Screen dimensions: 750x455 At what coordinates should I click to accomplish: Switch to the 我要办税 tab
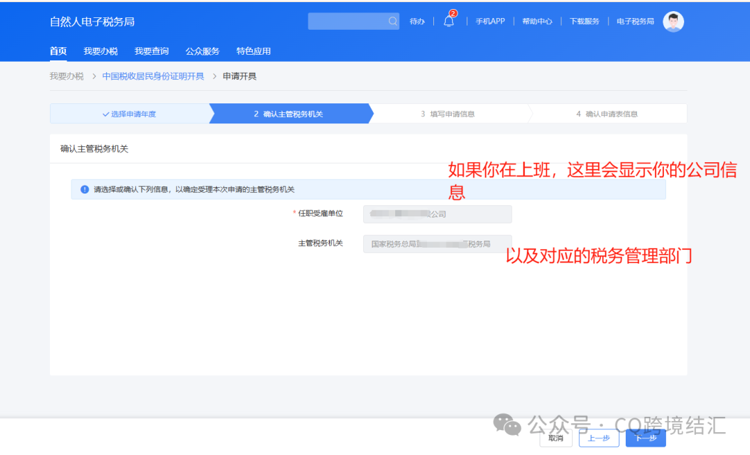click(100, 51)
